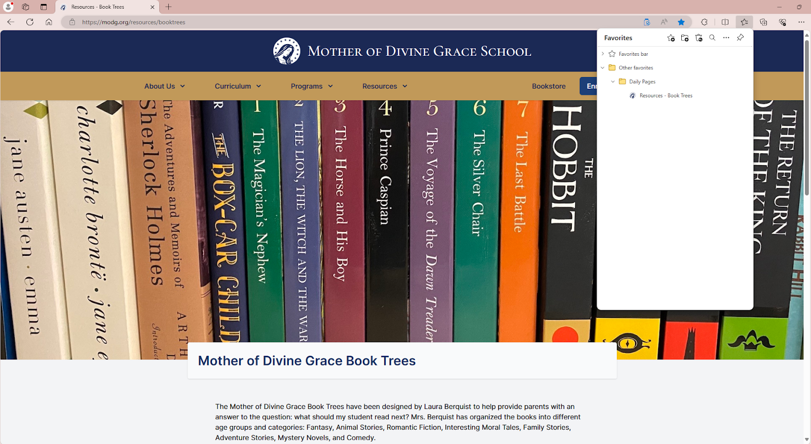
Task: Go to the home page
Action: pyautogui.click(x=49, y=22)
